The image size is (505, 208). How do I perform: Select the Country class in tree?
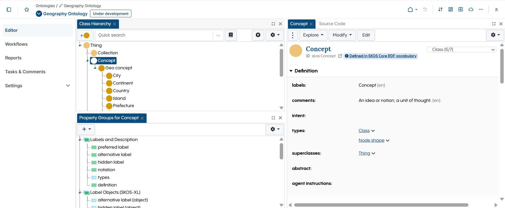coord(121,91)
